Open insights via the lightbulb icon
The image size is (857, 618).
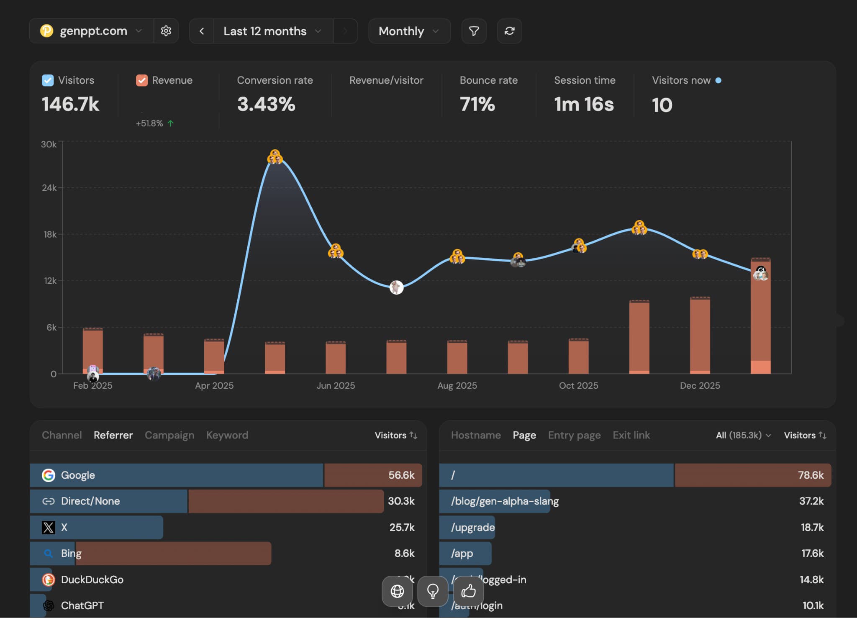coord(432,591)
